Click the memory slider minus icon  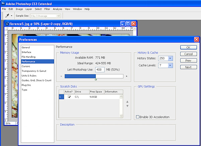(x=61, y=76)
